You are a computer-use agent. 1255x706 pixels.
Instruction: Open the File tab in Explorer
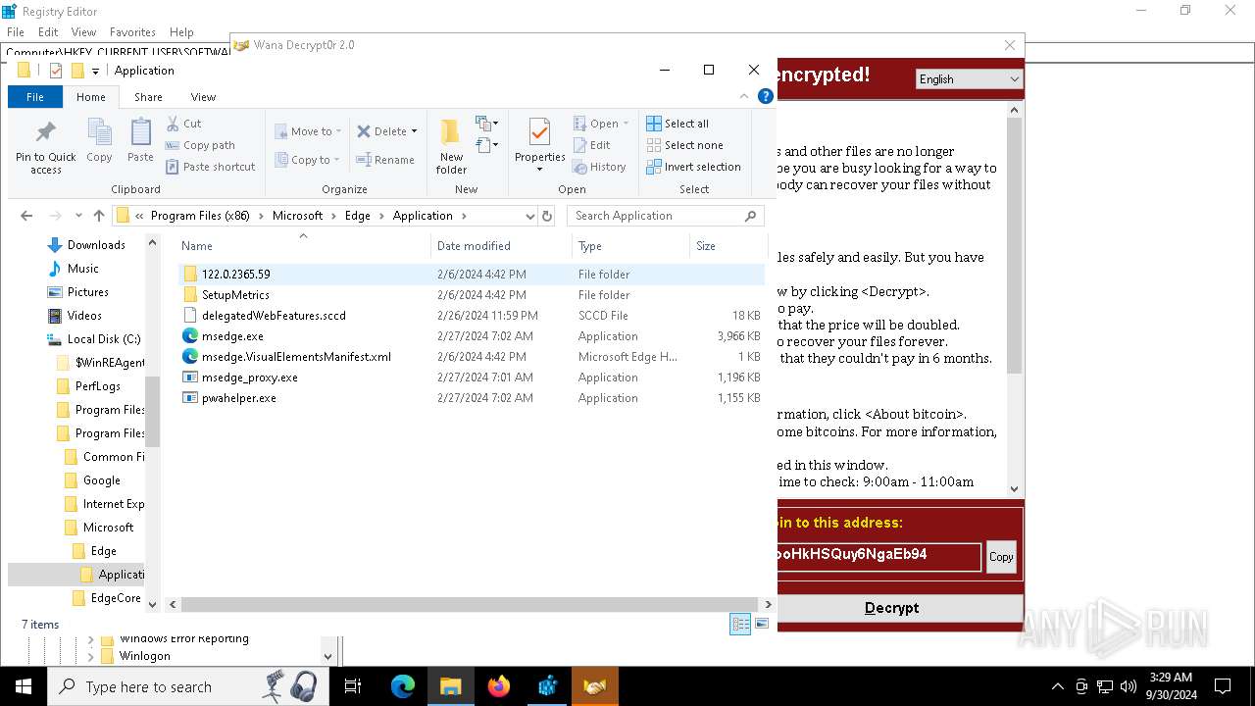(x=35, y=97)
